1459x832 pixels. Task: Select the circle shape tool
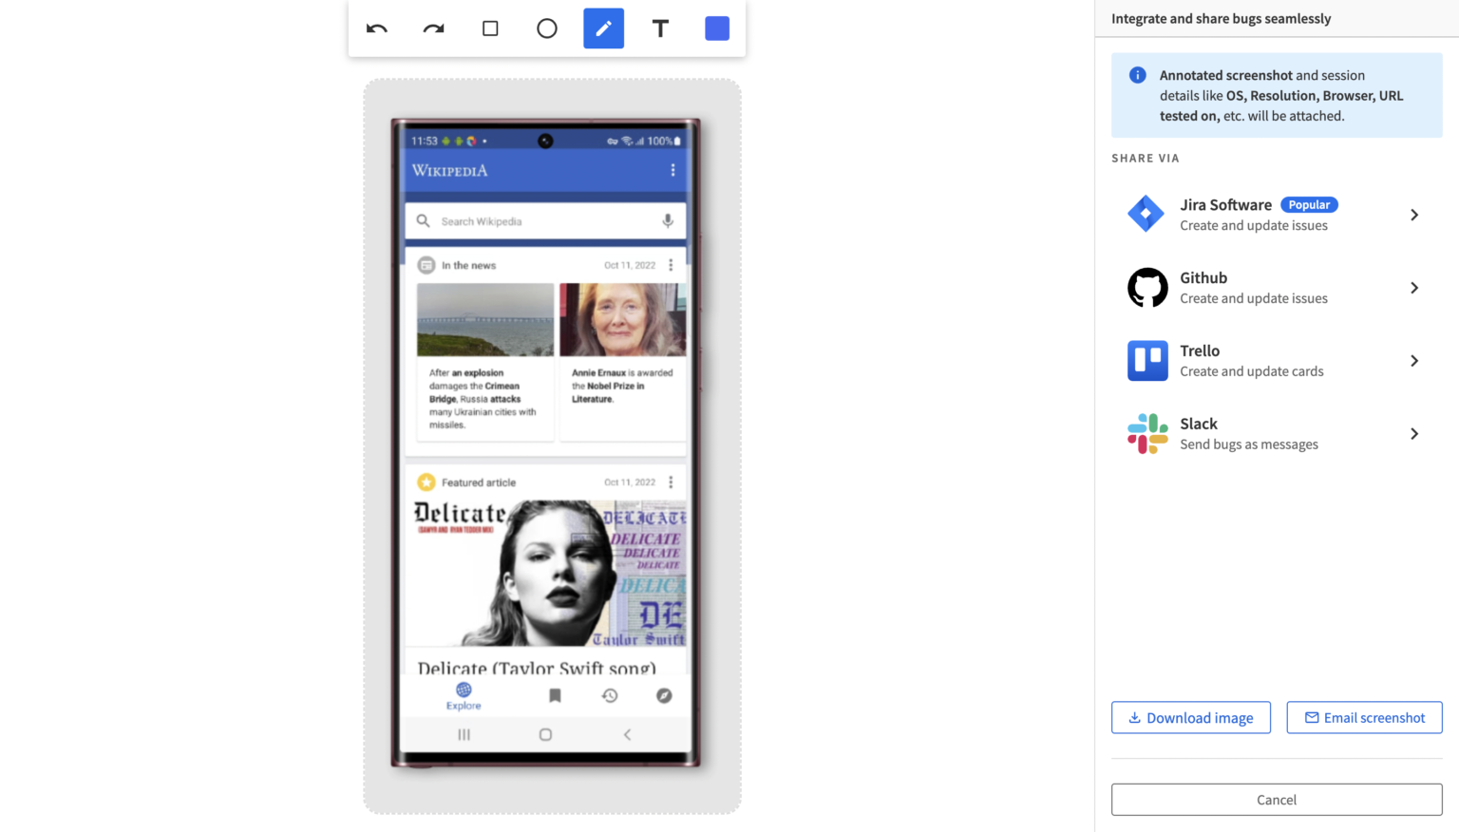pos(547,28)
